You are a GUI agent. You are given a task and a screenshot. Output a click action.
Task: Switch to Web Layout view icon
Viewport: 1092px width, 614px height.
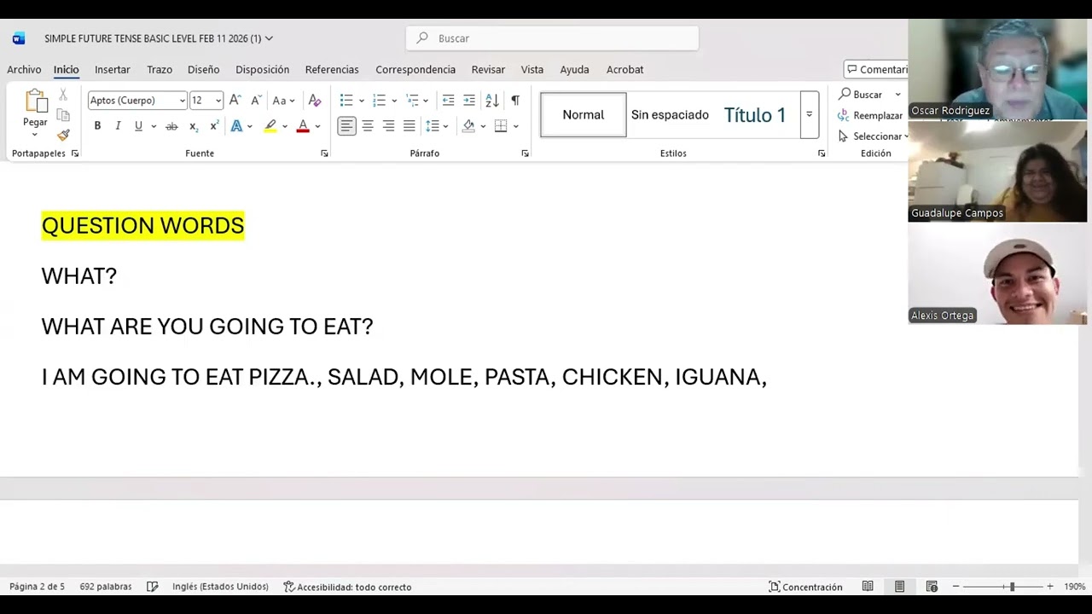pos(932,587)
